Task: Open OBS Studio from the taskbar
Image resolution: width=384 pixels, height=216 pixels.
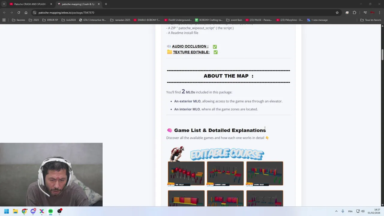Action: (59, 211)
